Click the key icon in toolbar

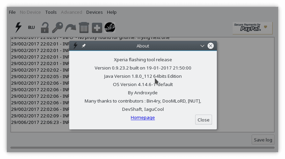click(57, 28)
